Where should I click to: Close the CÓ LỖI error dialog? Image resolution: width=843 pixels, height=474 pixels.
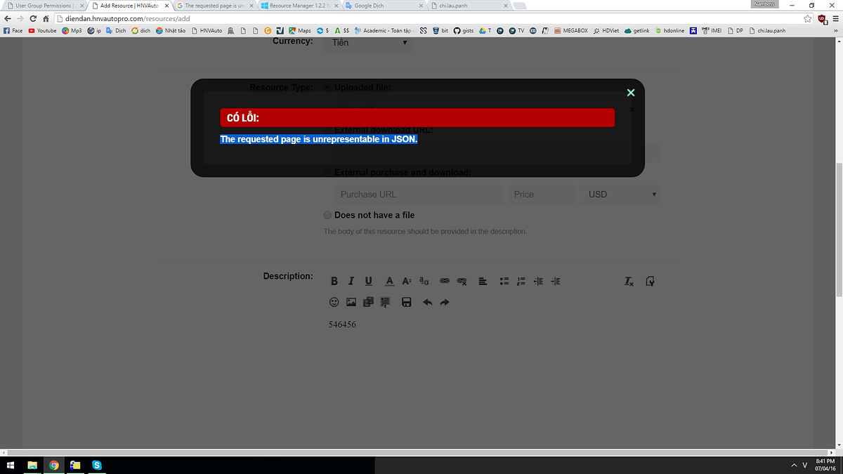click(630, 93)
